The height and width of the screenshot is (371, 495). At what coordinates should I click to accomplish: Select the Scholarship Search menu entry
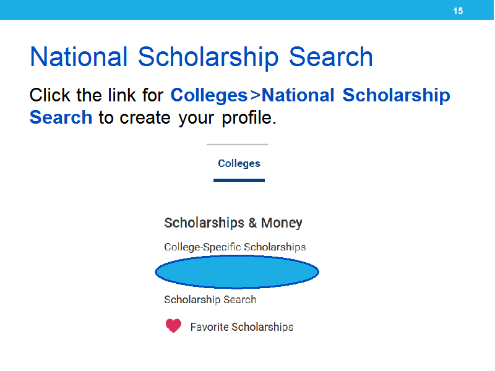(210, 299)
